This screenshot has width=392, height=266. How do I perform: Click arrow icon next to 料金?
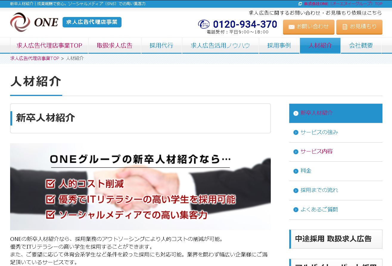(x=296, y=171)
